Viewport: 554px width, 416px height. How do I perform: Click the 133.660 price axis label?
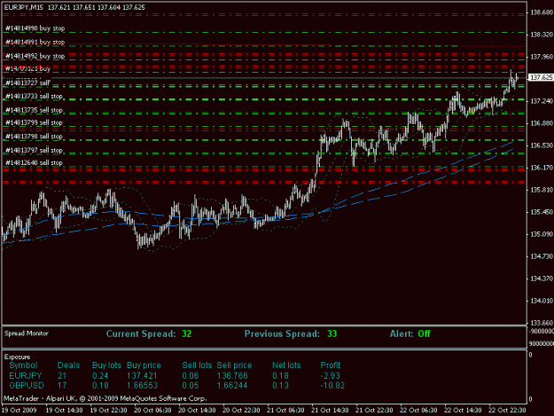(x=542, y=323)
